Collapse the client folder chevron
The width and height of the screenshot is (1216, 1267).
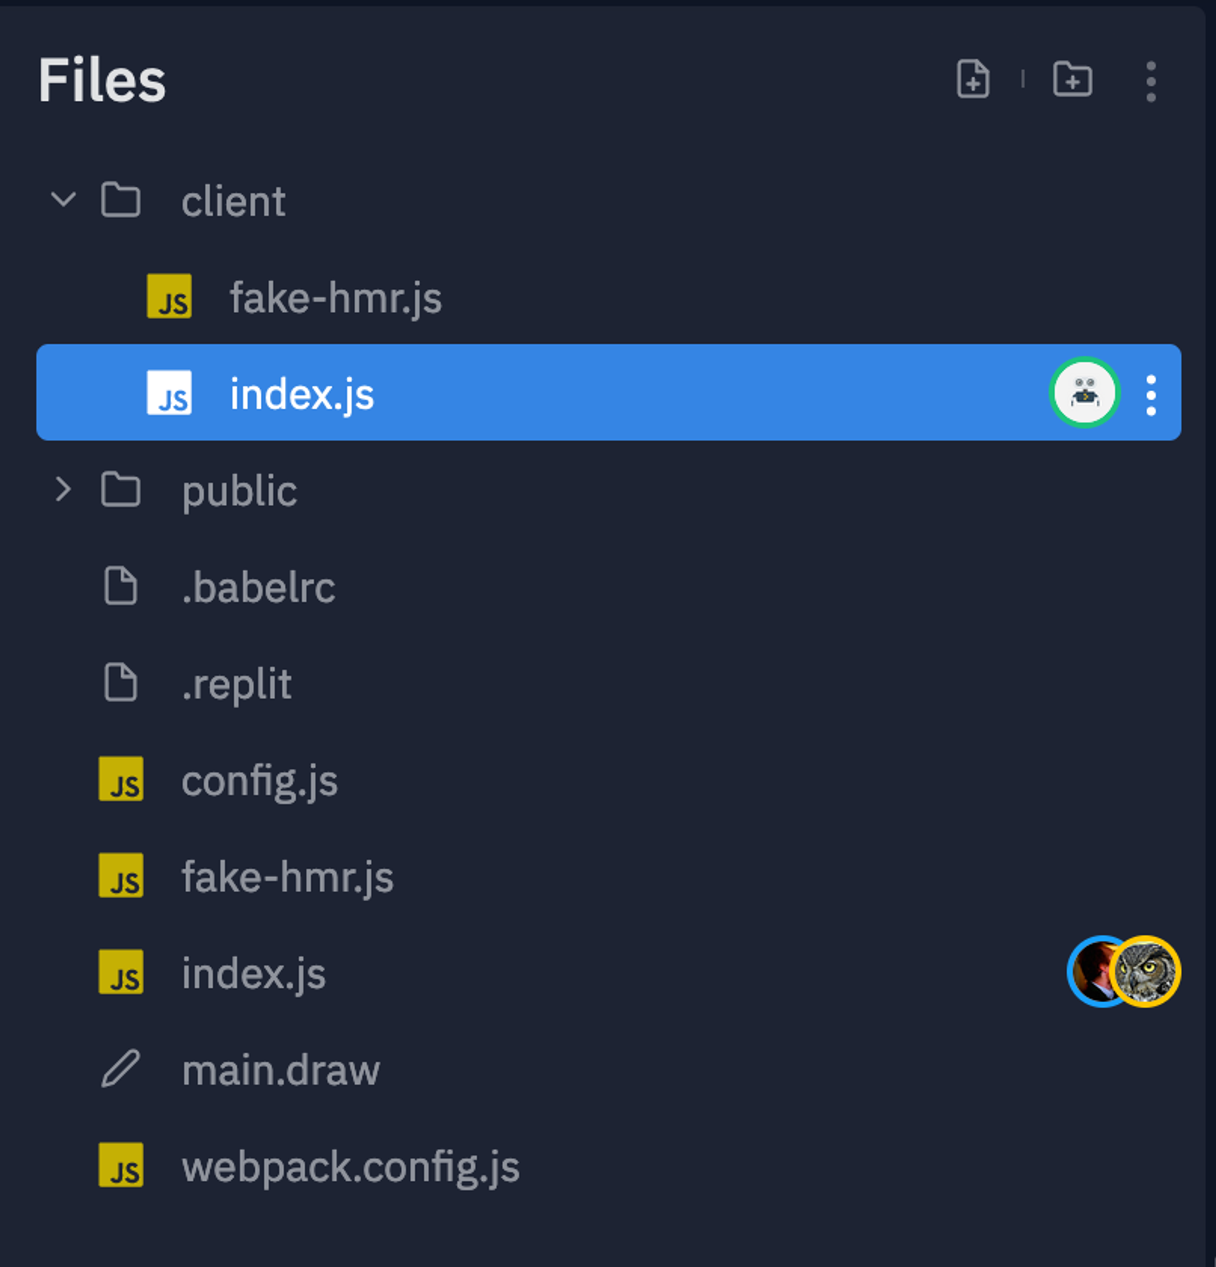pyautogui.click(x=63, y=199)
